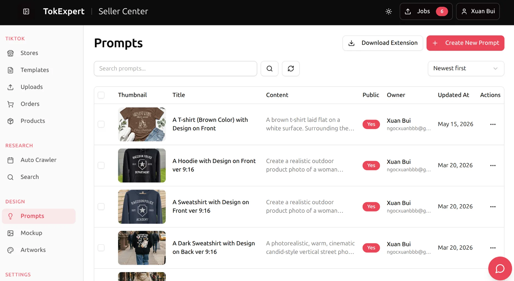
Task: Click Create New Prompt button
Action: pos(465,43)
